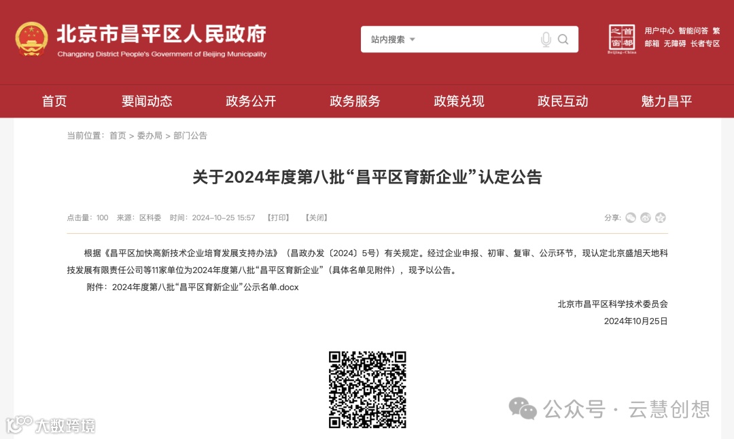This screenshot has height=439, width=734.
Task: Switch to 长者专区 elder mode
Action: [x=705, y=43]
